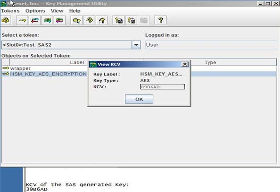280x192 pixels.
Task: Open the Options menu
Action: click(35, 11)
